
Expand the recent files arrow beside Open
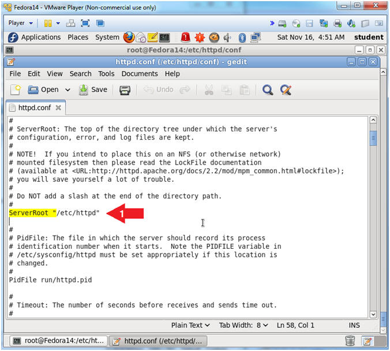pyautogui.click(x=67, y=90)
